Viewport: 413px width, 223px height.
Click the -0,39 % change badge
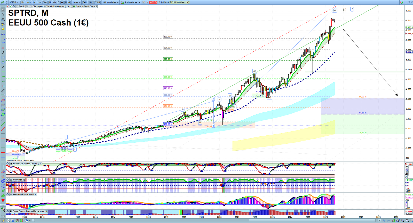[x=153, y=2]
